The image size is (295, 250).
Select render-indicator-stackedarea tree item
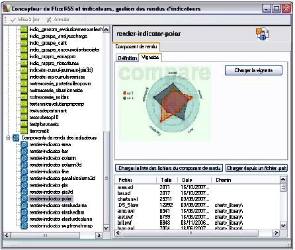58,206
